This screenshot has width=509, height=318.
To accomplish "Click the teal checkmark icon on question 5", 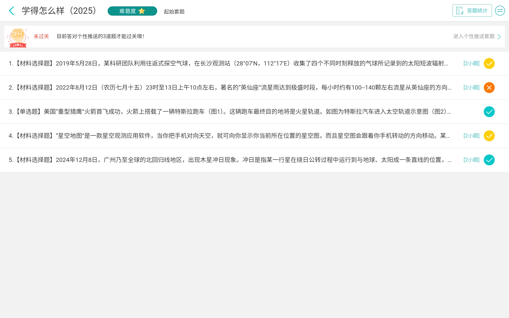I will pyautogui.click(x=489, y=160).
